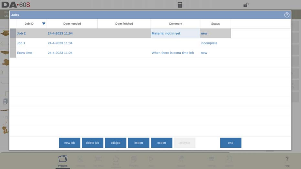Screen dimensions: 301x169
Task: Open the Products folder icon
Action: [63, 159]
